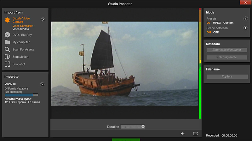Select the DV preset option
252x141 pixels.
click(209, 23)
